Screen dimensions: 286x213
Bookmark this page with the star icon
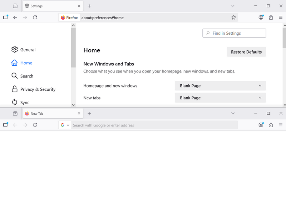233,18
